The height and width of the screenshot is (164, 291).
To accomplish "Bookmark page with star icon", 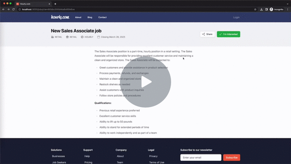I will tap(255, 9).
